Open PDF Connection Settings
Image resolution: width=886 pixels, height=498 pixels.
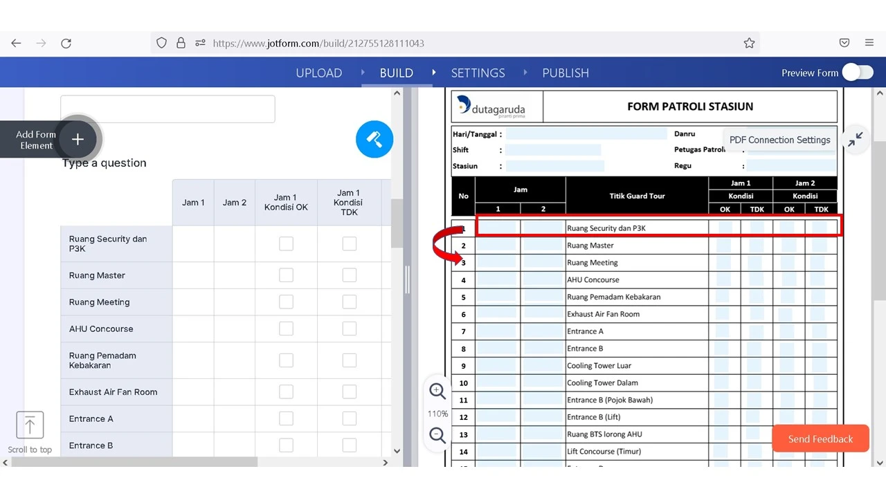[x=779, y=139]
